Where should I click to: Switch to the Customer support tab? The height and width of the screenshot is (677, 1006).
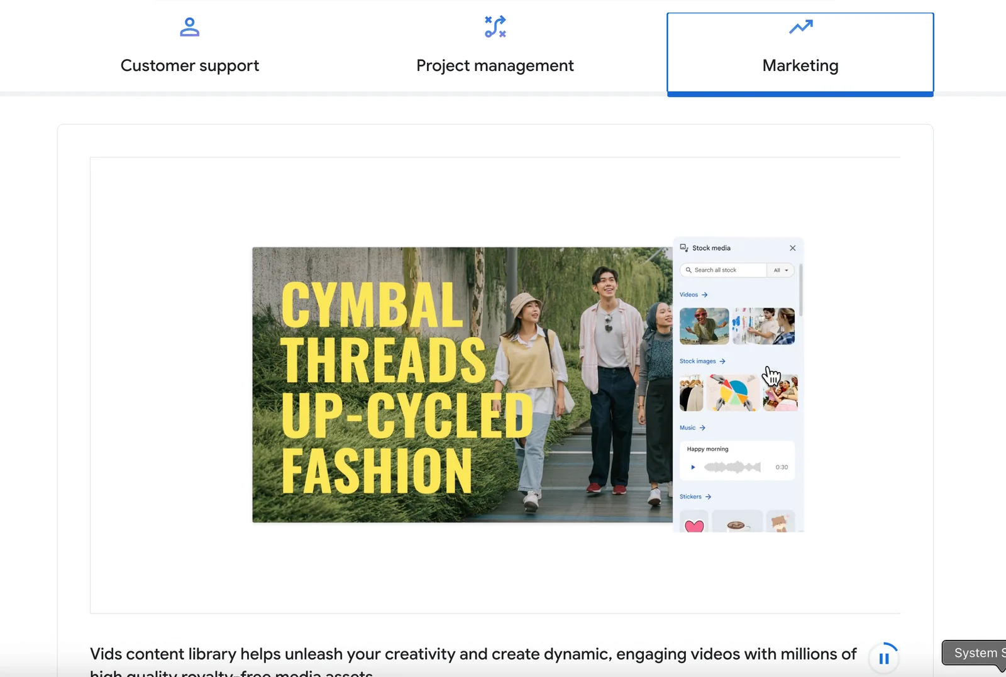(189, 65)
